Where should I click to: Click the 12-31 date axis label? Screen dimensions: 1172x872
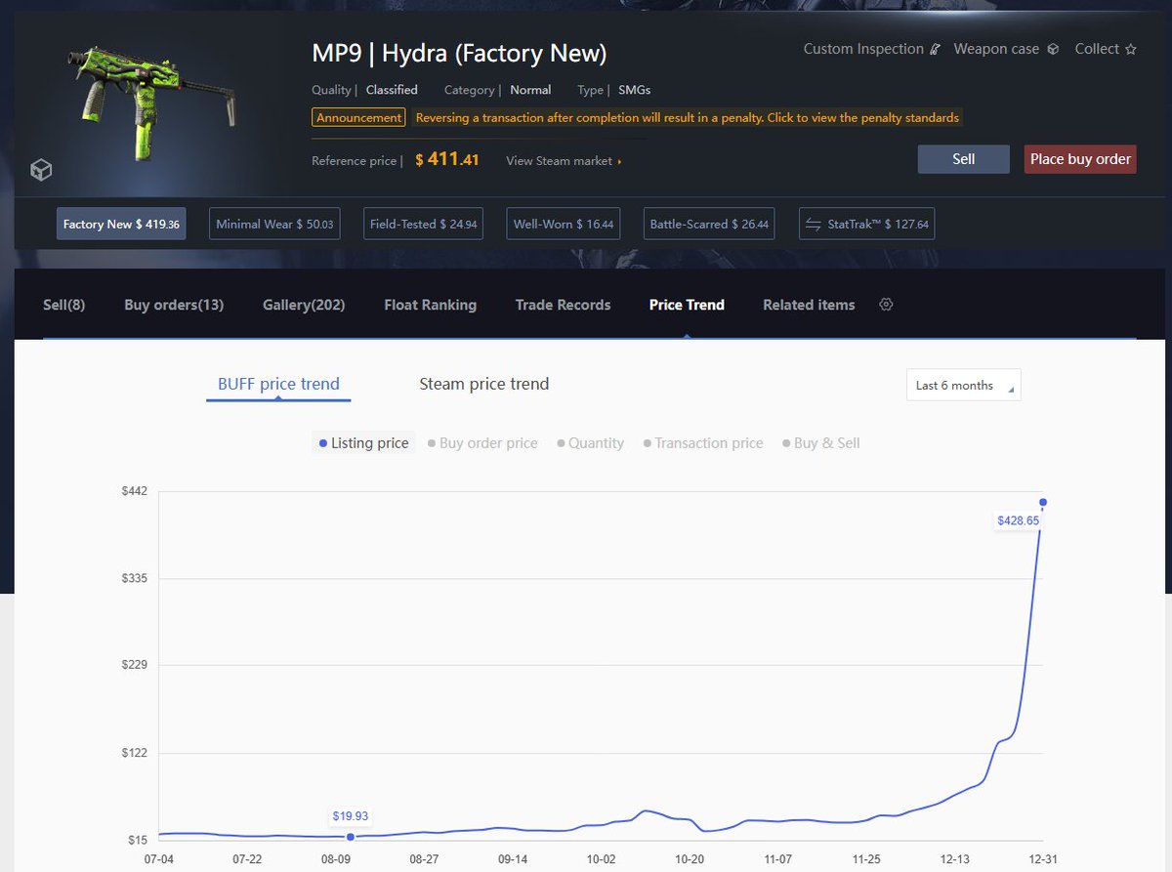point(1043,859)
